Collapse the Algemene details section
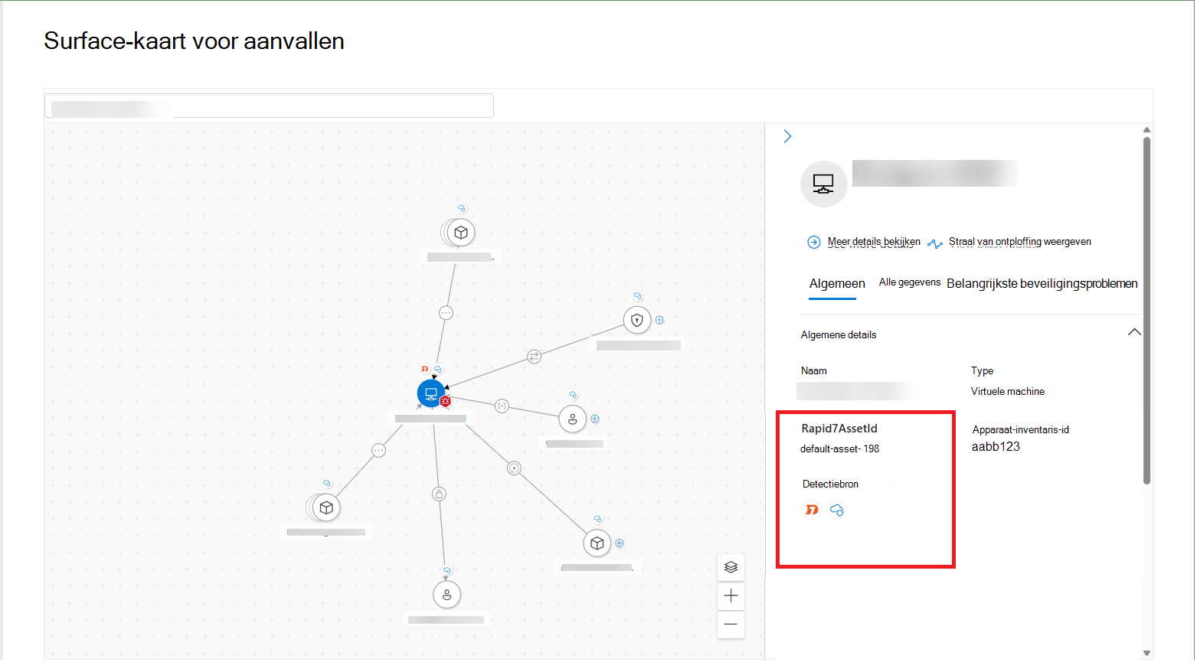This screenshot has width=1197, height=662. pyautogui.click(x=1134, y=332)
